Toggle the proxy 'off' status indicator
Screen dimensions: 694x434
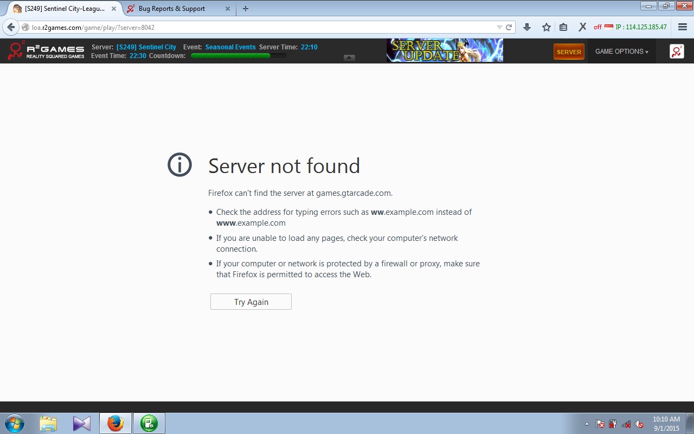click(597, 27)
